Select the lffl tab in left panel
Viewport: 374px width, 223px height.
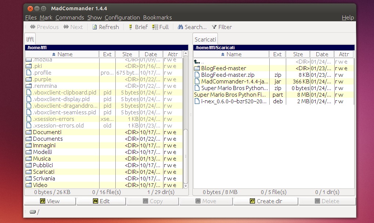[x=30, y=39]
